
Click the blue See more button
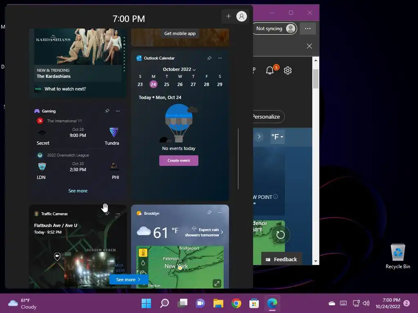128,280
